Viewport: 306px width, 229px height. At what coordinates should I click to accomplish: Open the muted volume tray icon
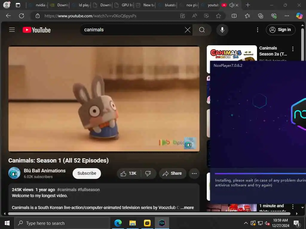(267, 223)
